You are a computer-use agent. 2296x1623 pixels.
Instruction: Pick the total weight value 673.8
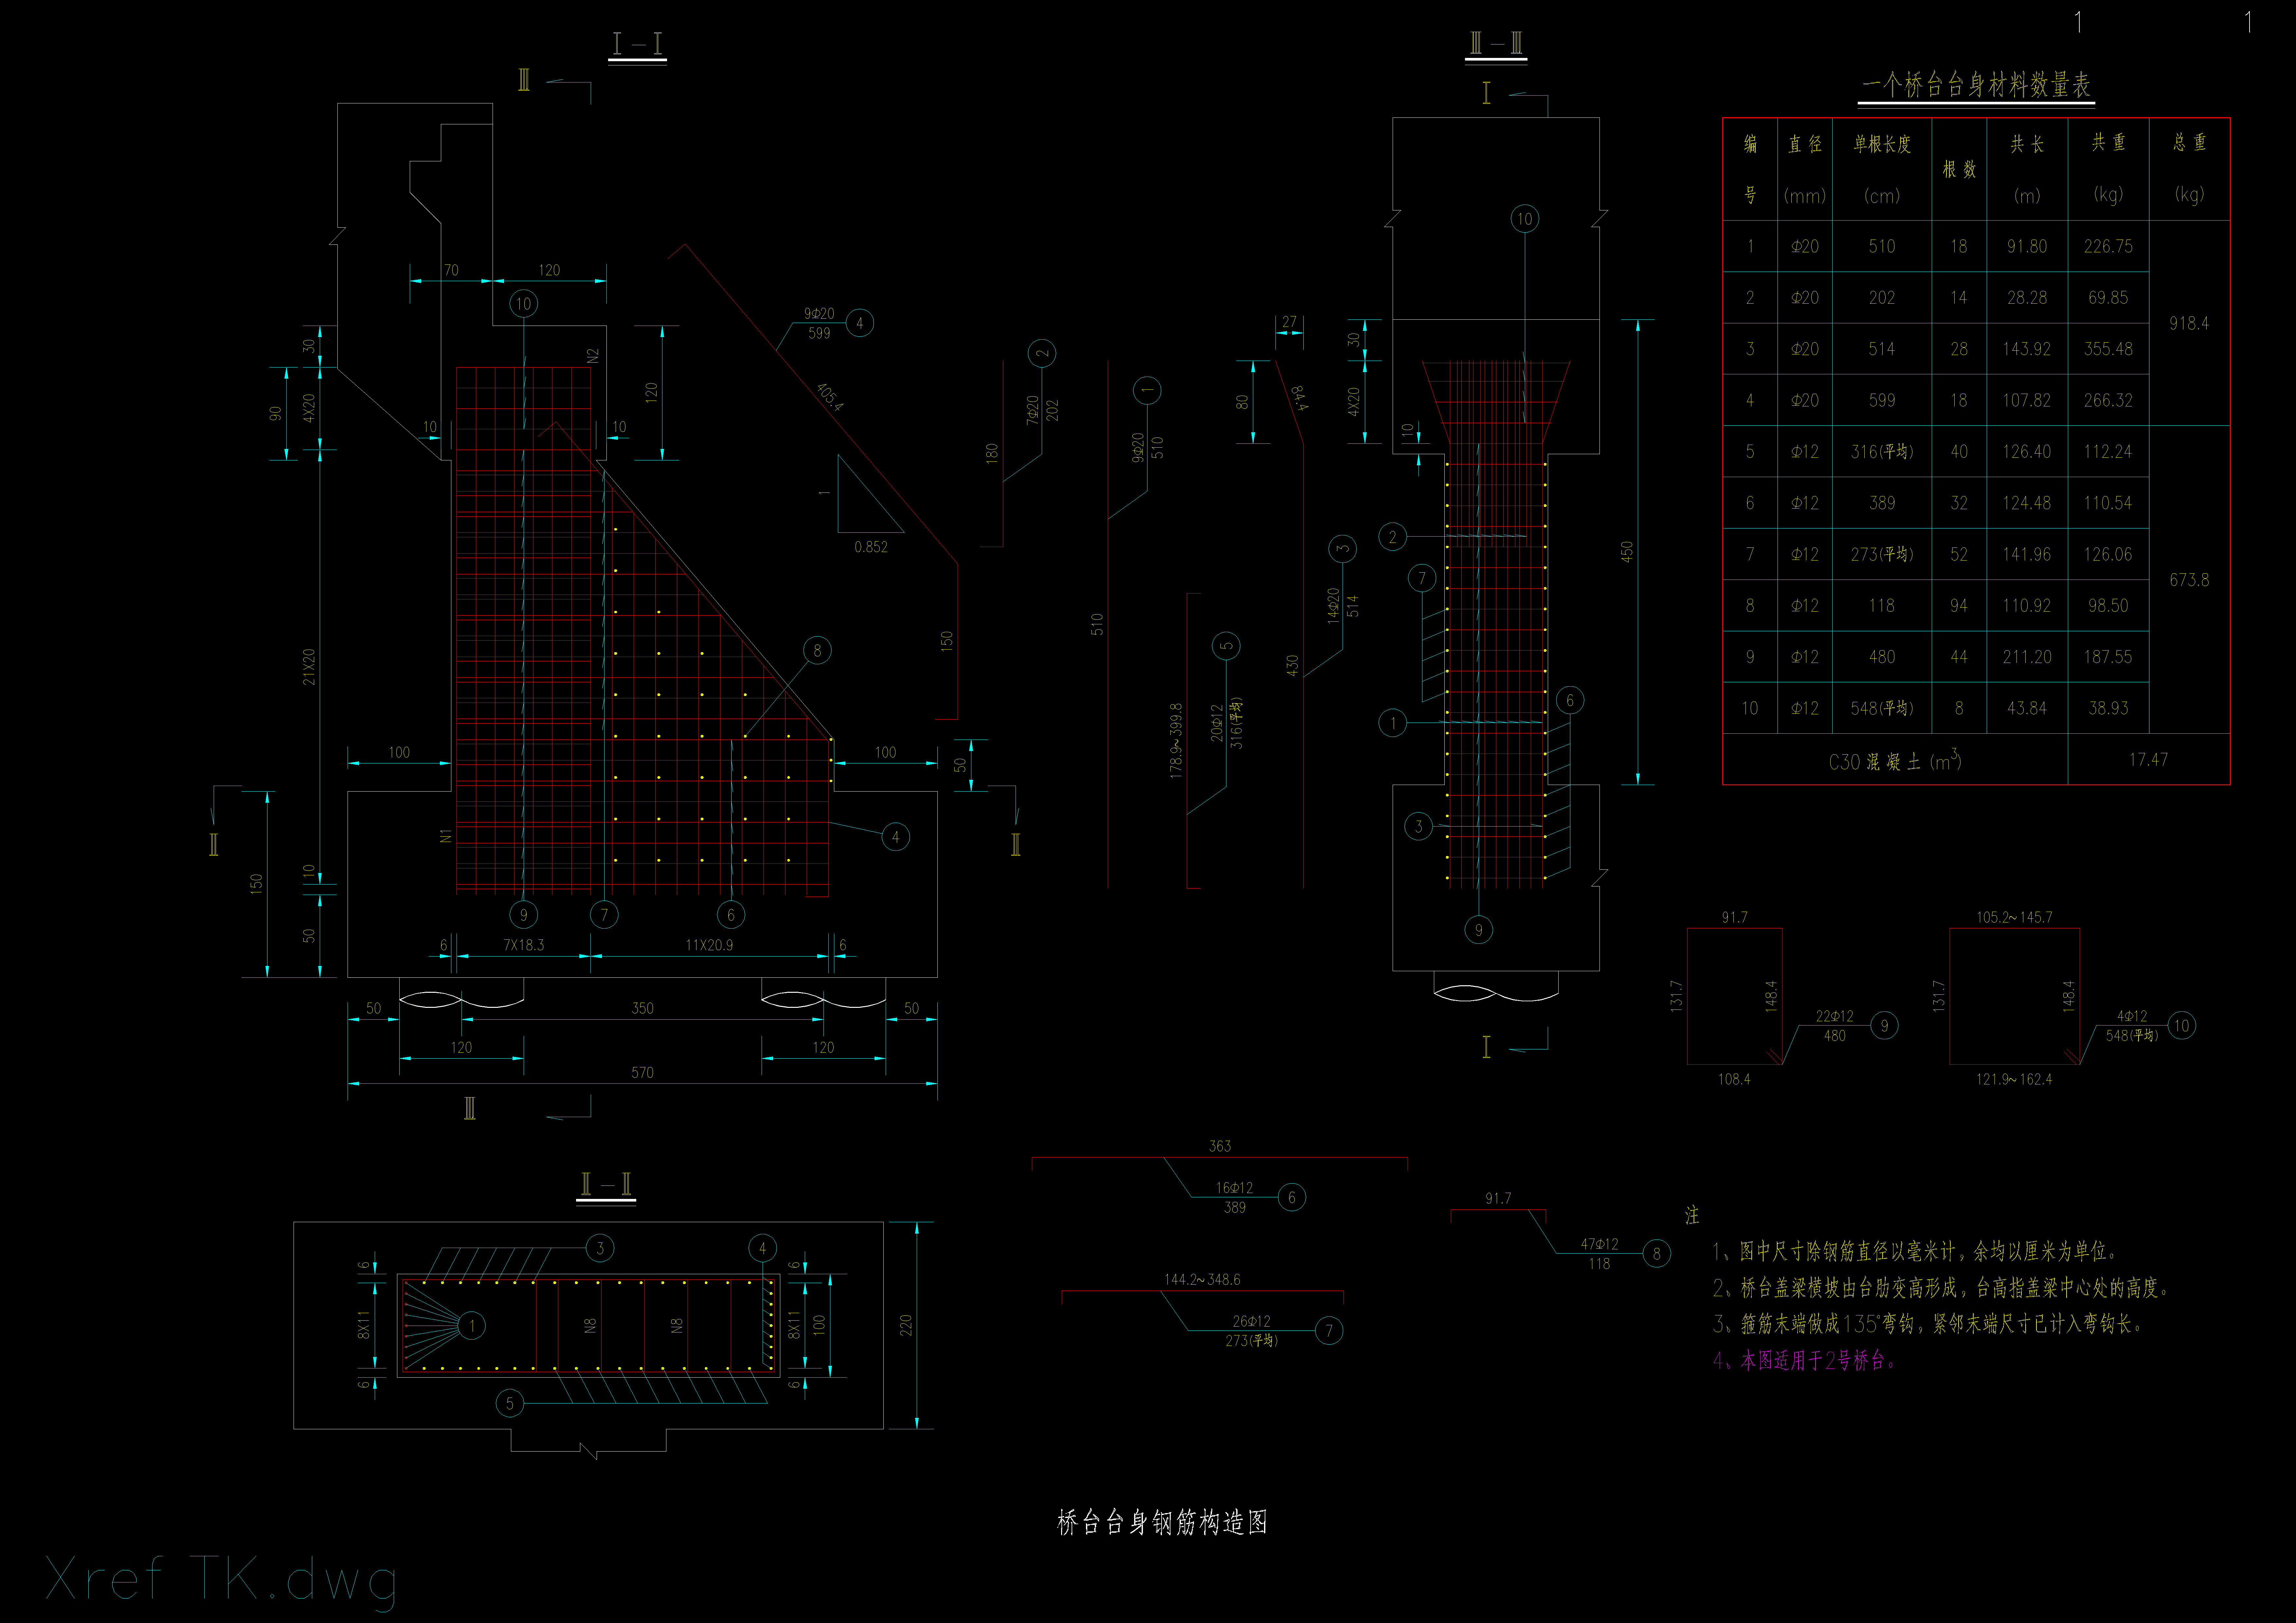pyautogui.click(x=2189, y=580)
